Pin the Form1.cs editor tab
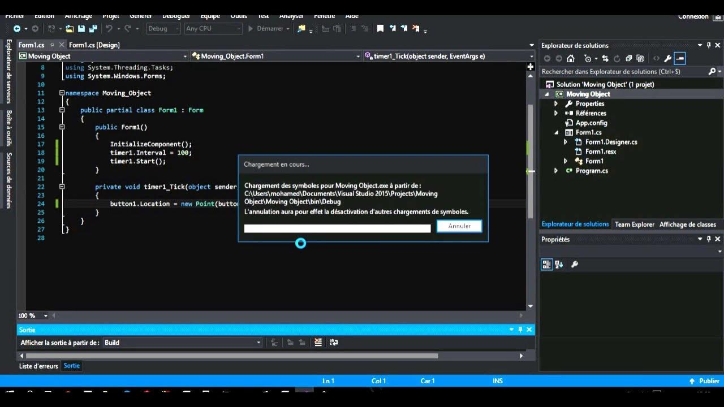Screen dimensions: 724x407 point(52,45)
